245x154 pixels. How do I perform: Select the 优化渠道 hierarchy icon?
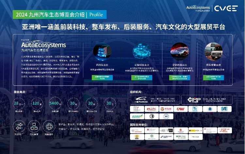pos(34,125)
